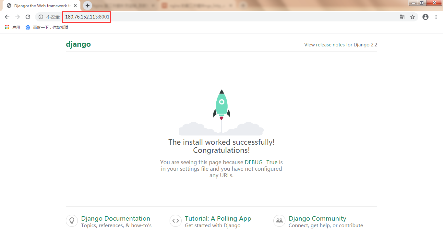
Task: Bookmark this page with the star icon
Action: tap(413, 17)
